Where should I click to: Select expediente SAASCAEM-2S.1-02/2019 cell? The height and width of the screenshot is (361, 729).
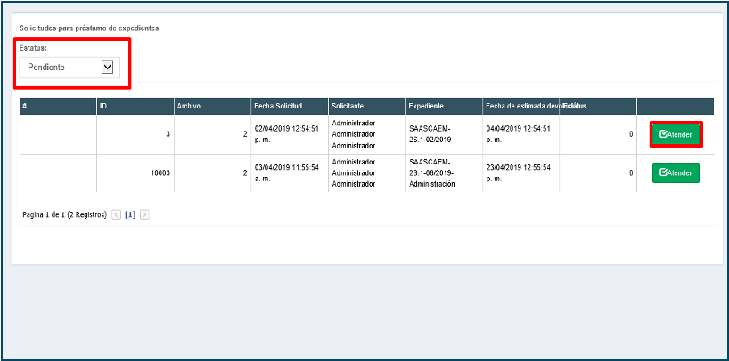pyautogui.click(x=430, y=133)
